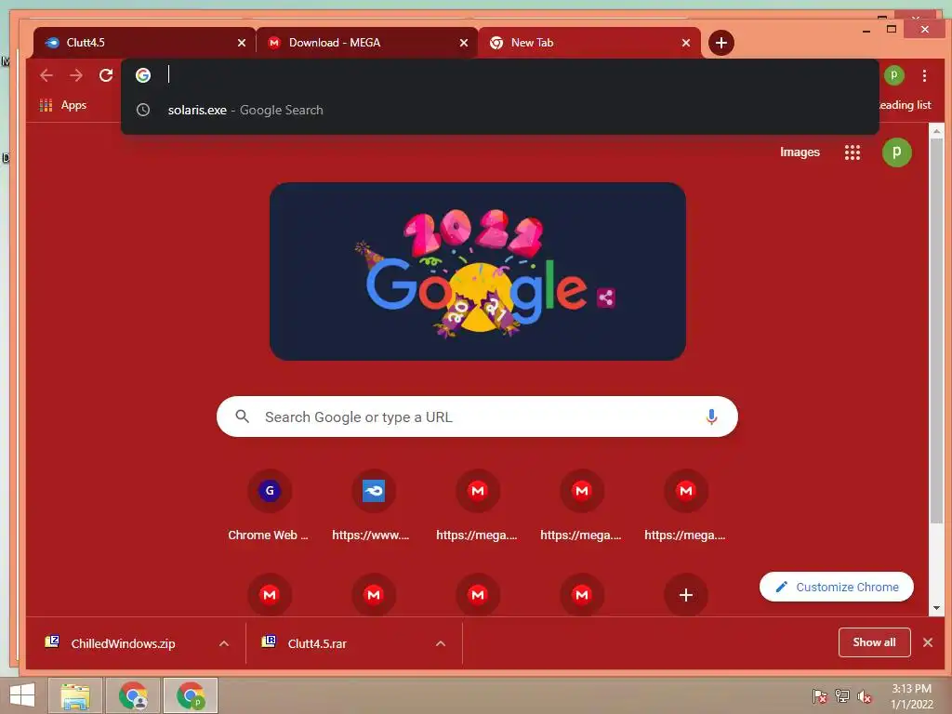952x714 pixels.
Task: Select the New Tab tab
Action: click(x=588, y=43)
